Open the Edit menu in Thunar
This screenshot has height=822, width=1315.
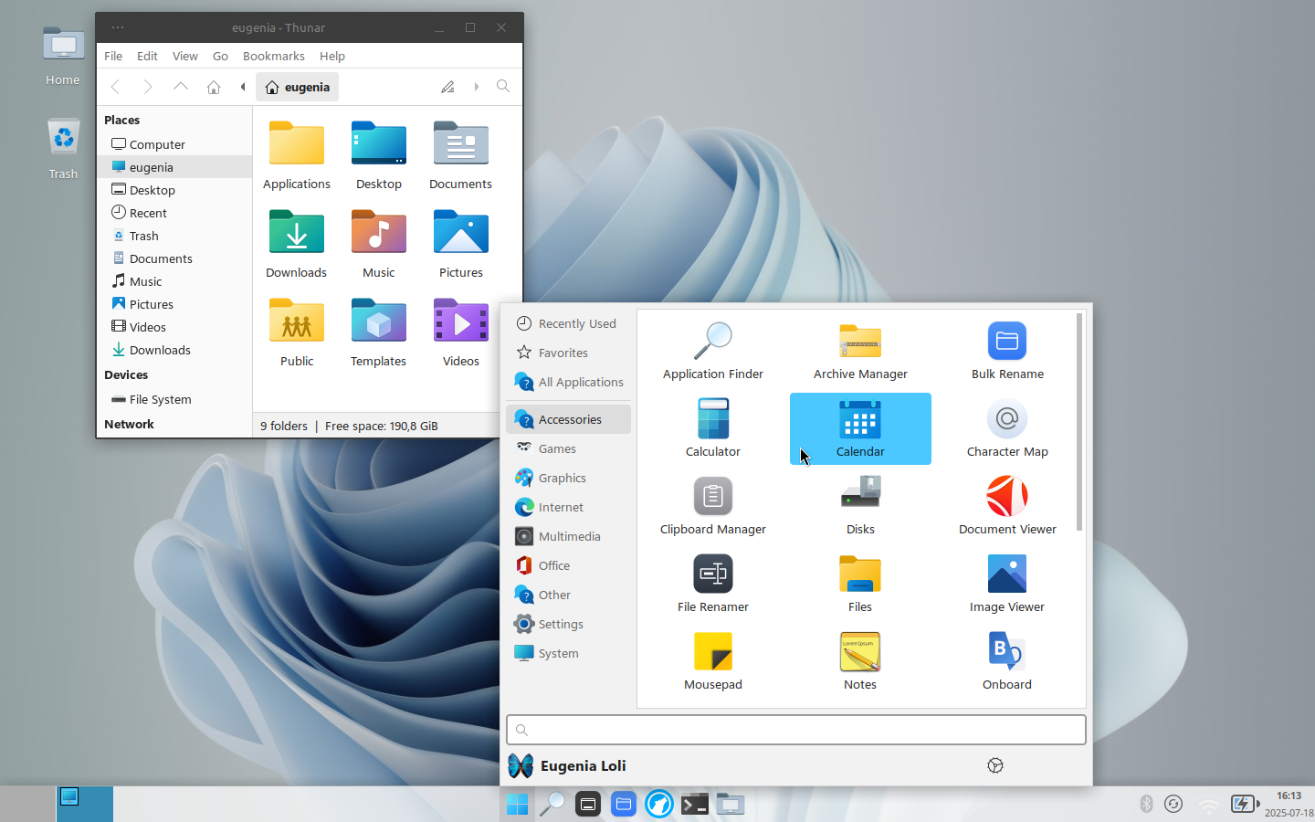tap(147, 56)
